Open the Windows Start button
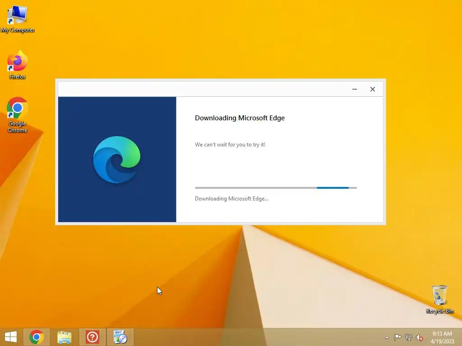462x346 pixels. click(11, 337)
